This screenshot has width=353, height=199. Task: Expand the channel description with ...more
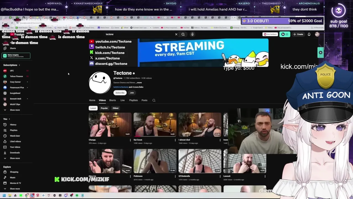point(139,83)
